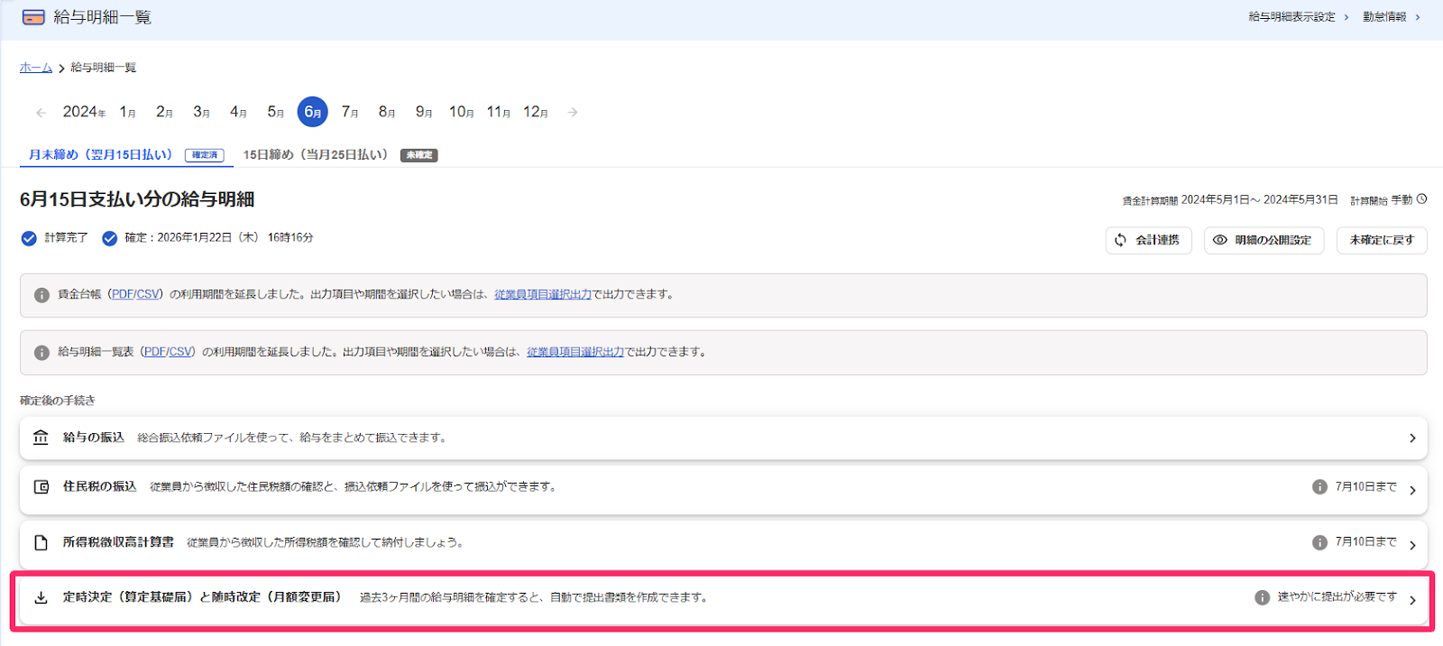
Task: Go to previous year with left arrow
Action: tap(41, 113)
